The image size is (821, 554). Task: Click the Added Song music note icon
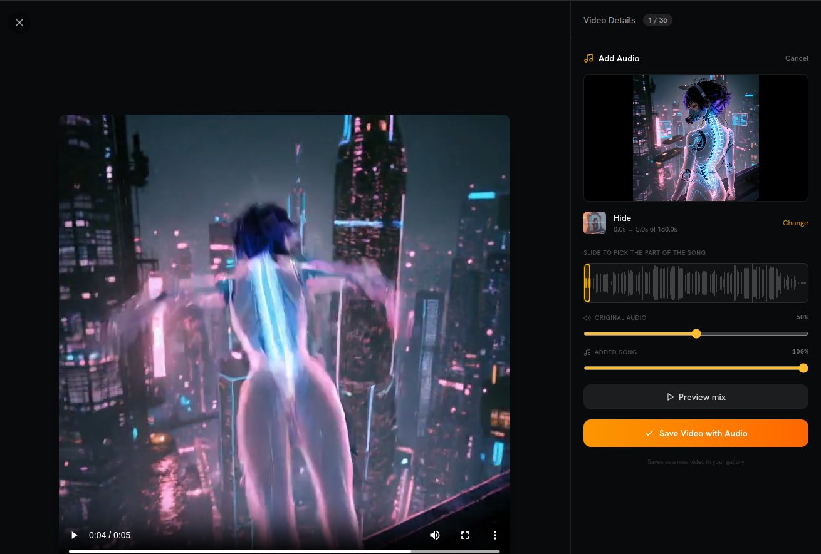click(x=587, y=352)
